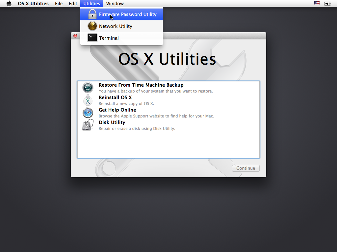The height and width of the screenshot is (252, 337).
Task: Click the Terminal icon in the menu
Action: 92,38
